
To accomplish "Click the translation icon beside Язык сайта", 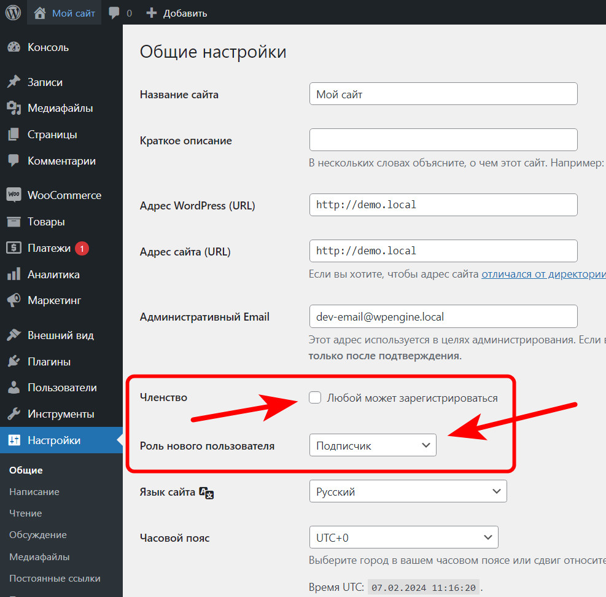I will 206,493.
